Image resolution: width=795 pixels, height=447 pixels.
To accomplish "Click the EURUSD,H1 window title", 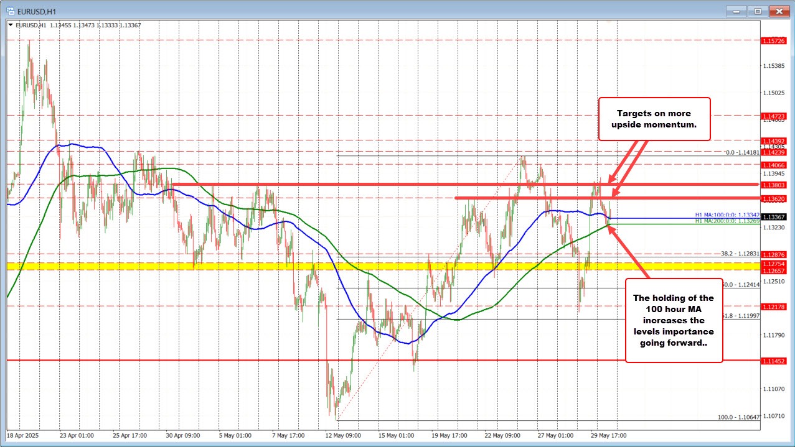I will (x=37, y=11).
